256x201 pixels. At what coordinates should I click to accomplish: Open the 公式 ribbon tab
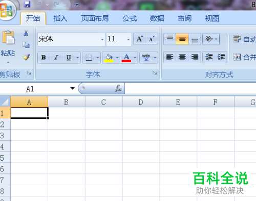point(130,18)
